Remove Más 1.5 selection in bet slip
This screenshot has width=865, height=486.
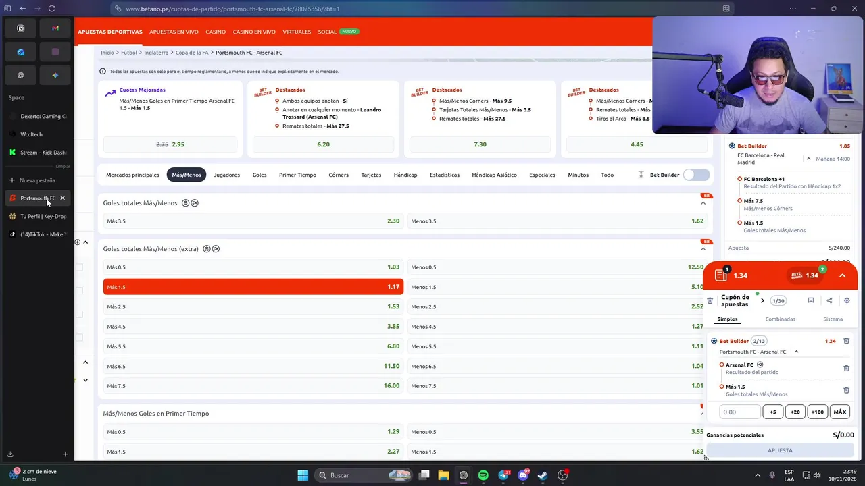846,390
